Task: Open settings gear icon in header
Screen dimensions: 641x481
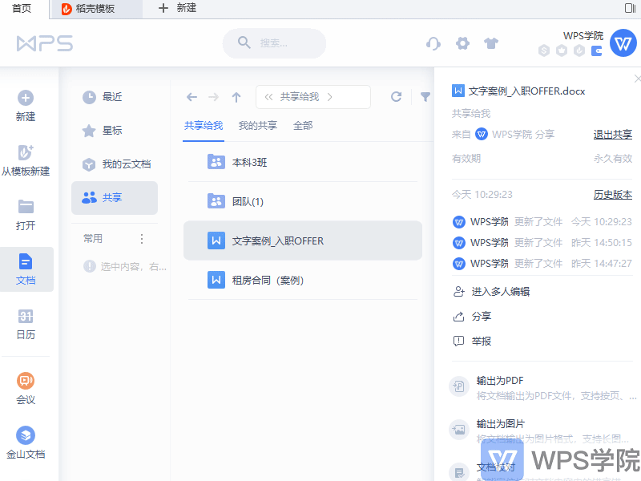Action: tap(463, 43)
